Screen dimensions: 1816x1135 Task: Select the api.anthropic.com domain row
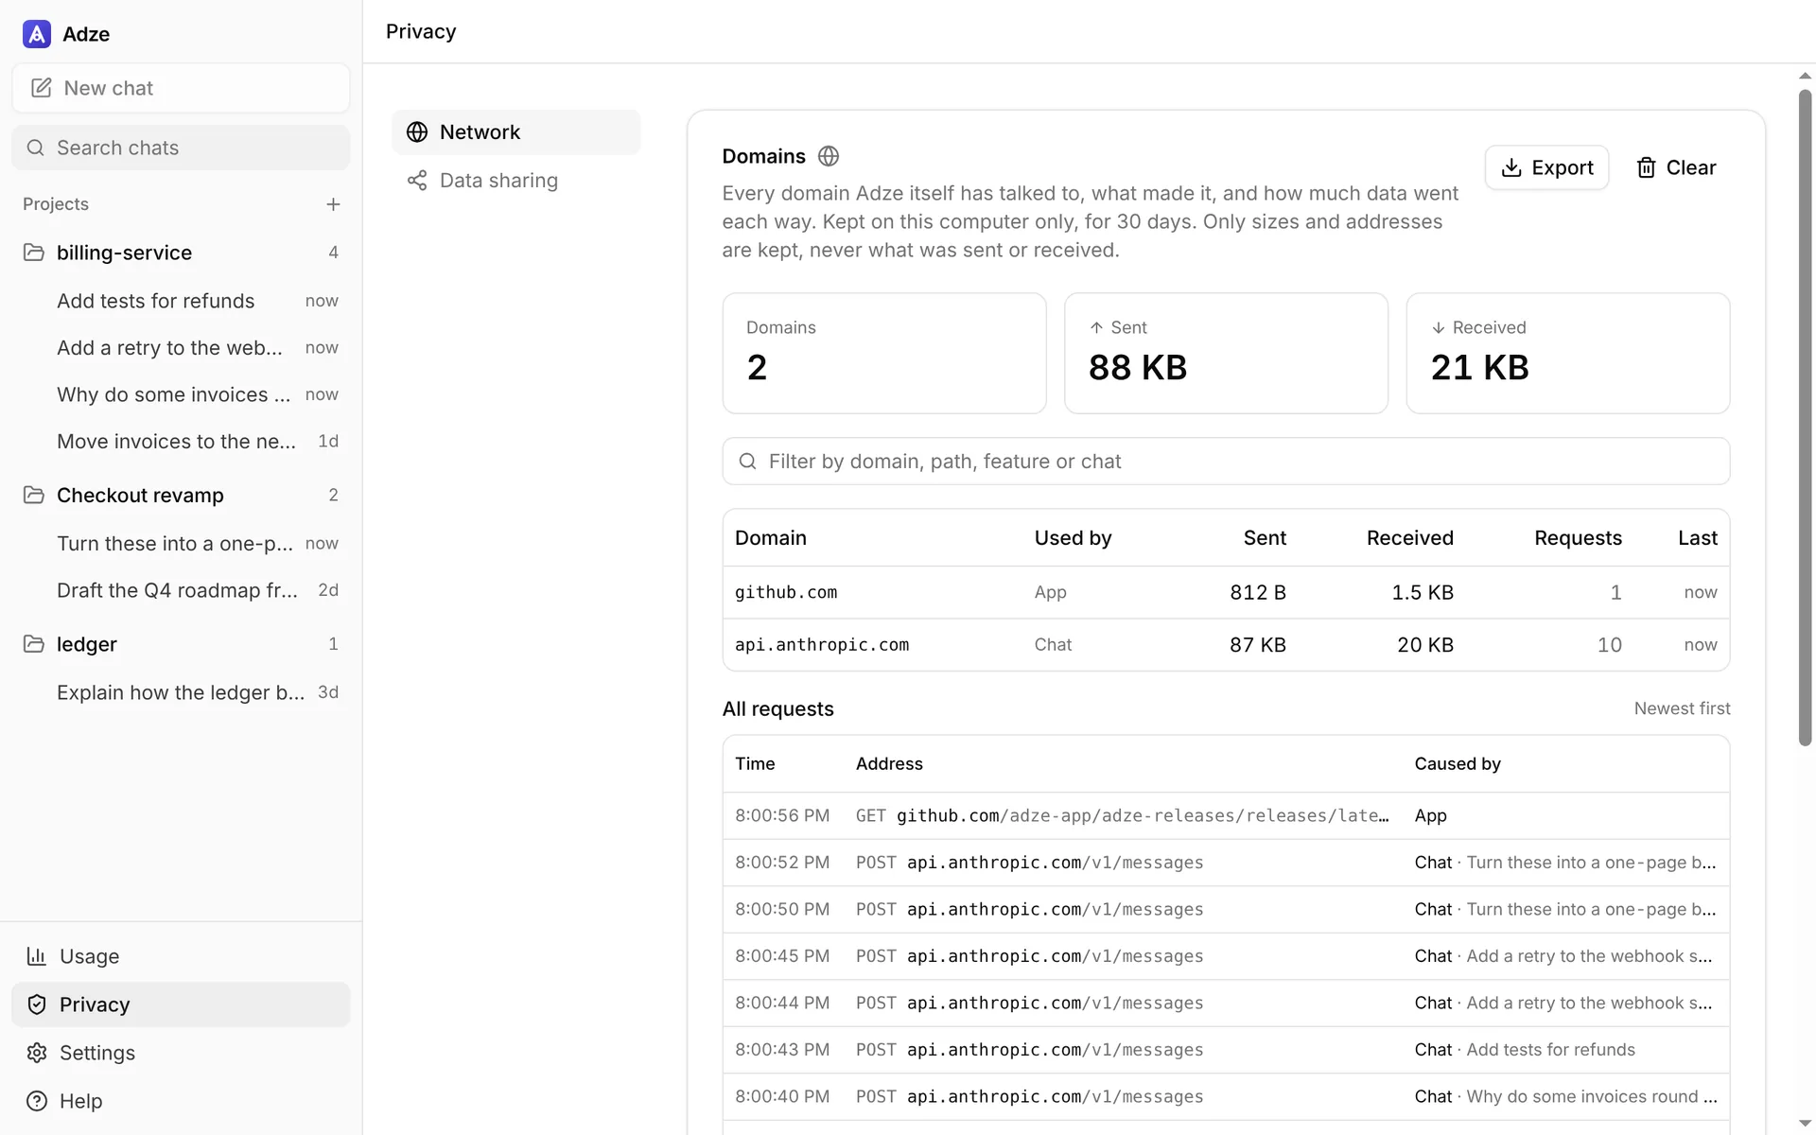pyautogui.click(x=1226, y=645)
